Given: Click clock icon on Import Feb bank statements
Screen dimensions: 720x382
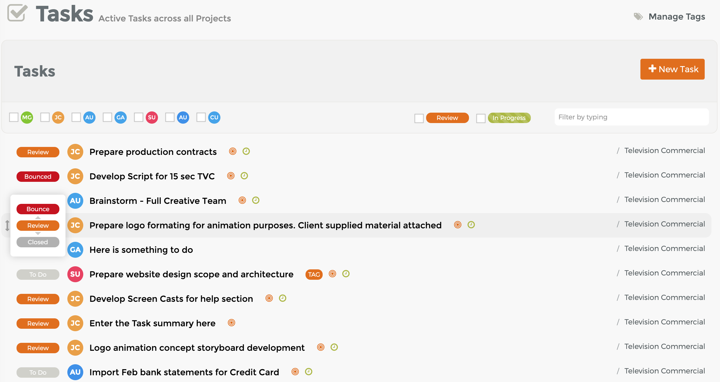Looking at the screenshot, I should tap(309, 372).
